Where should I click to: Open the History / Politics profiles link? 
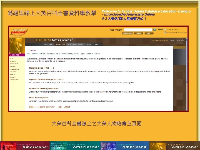74,54
